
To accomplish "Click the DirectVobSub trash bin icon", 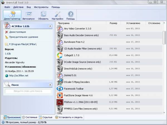I will 60,69.
